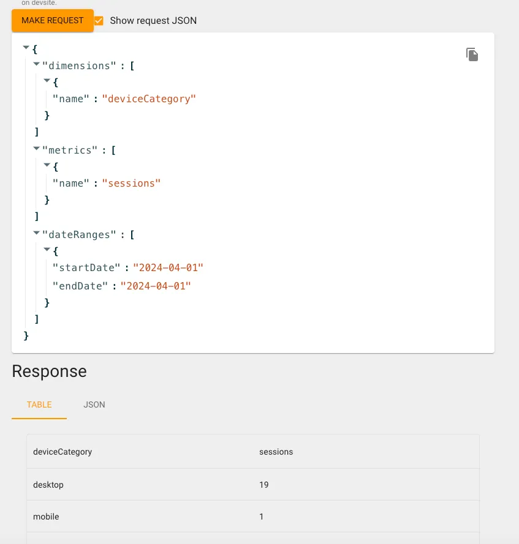Click the sessions column header in the table
Screen dimensions: 519x544
(276, 452)
